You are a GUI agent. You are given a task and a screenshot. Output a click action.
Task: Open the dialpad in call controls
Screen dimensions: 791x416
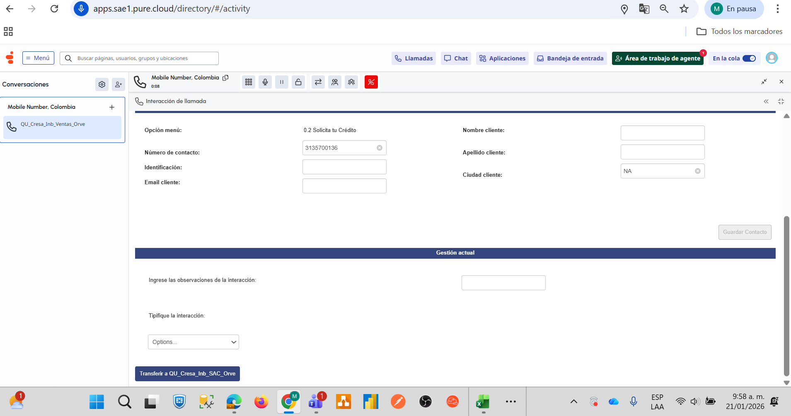(x=249, y=82)
